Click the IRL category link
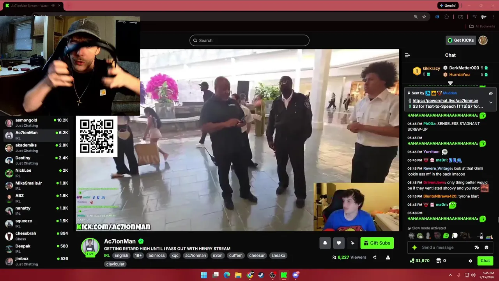The width and height of the screenshot is (499, 281). (107, 256)
